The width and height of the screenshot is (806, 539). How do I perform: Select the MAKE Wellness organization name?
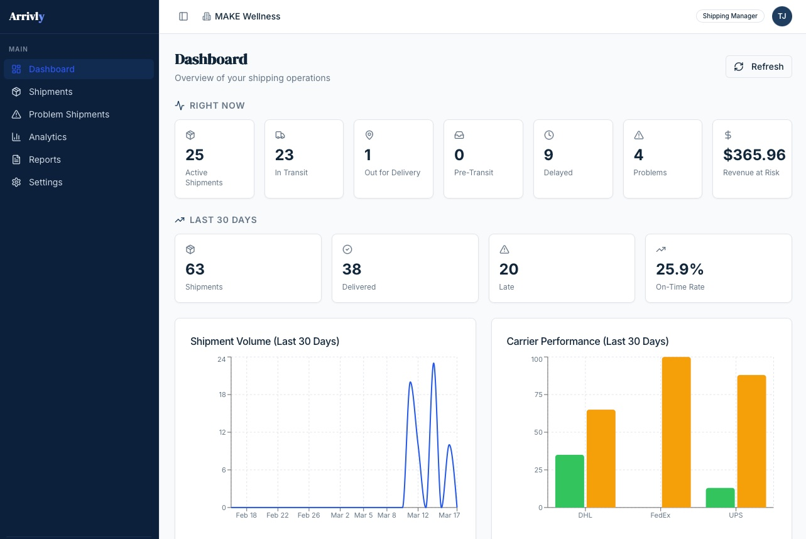(x=248, y=16)
